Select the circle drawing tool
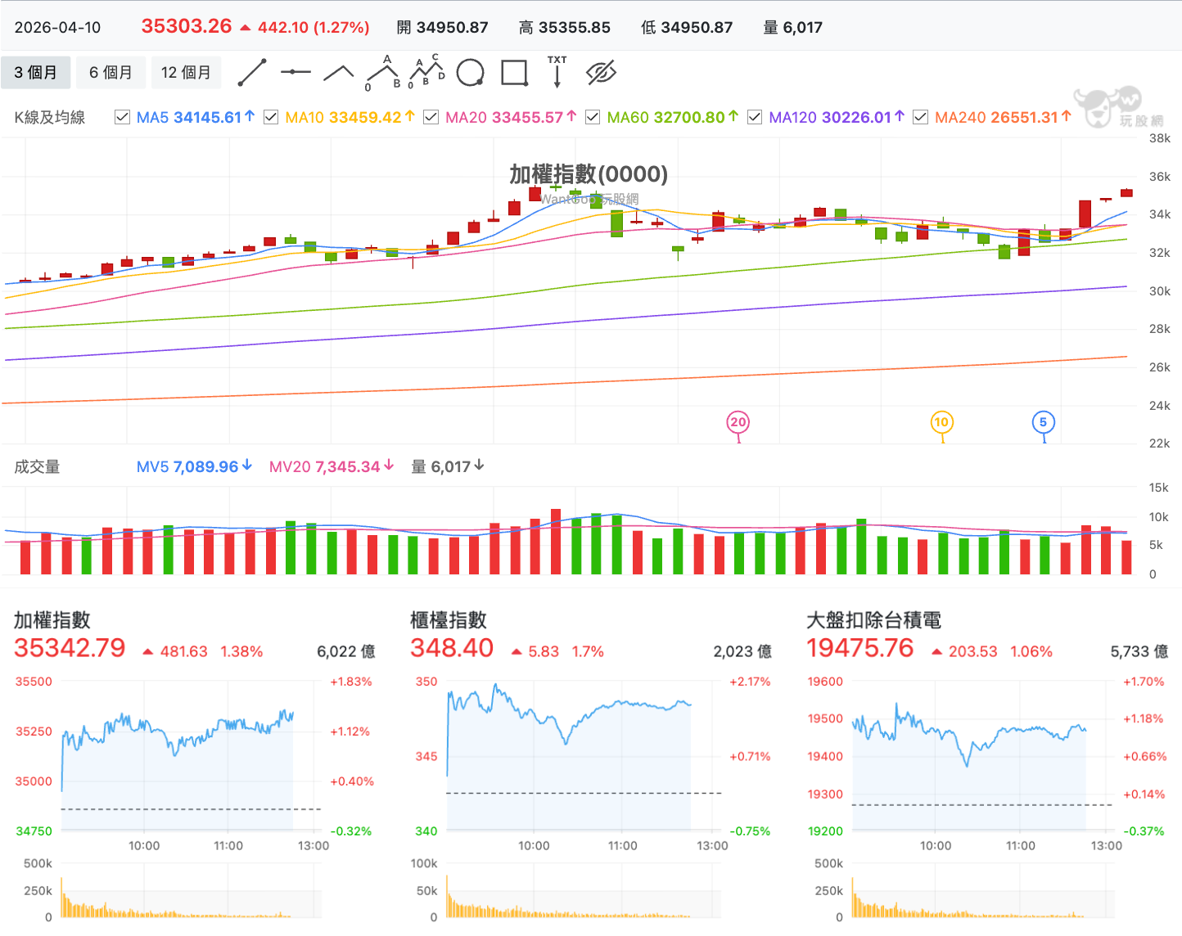 coord(470,72)
